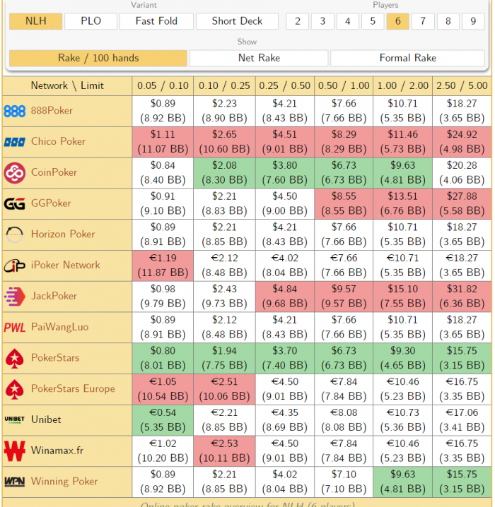The image size is (495, 507).
Task: Click the JackPoker logo icon
Action: 15,297
